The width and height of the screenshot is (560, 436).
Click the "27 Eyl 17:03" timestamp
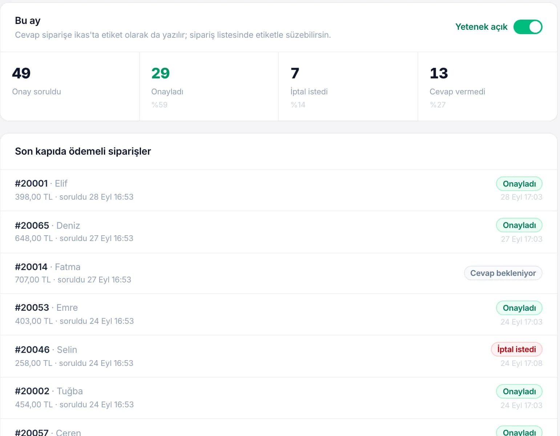coord(521,239)
